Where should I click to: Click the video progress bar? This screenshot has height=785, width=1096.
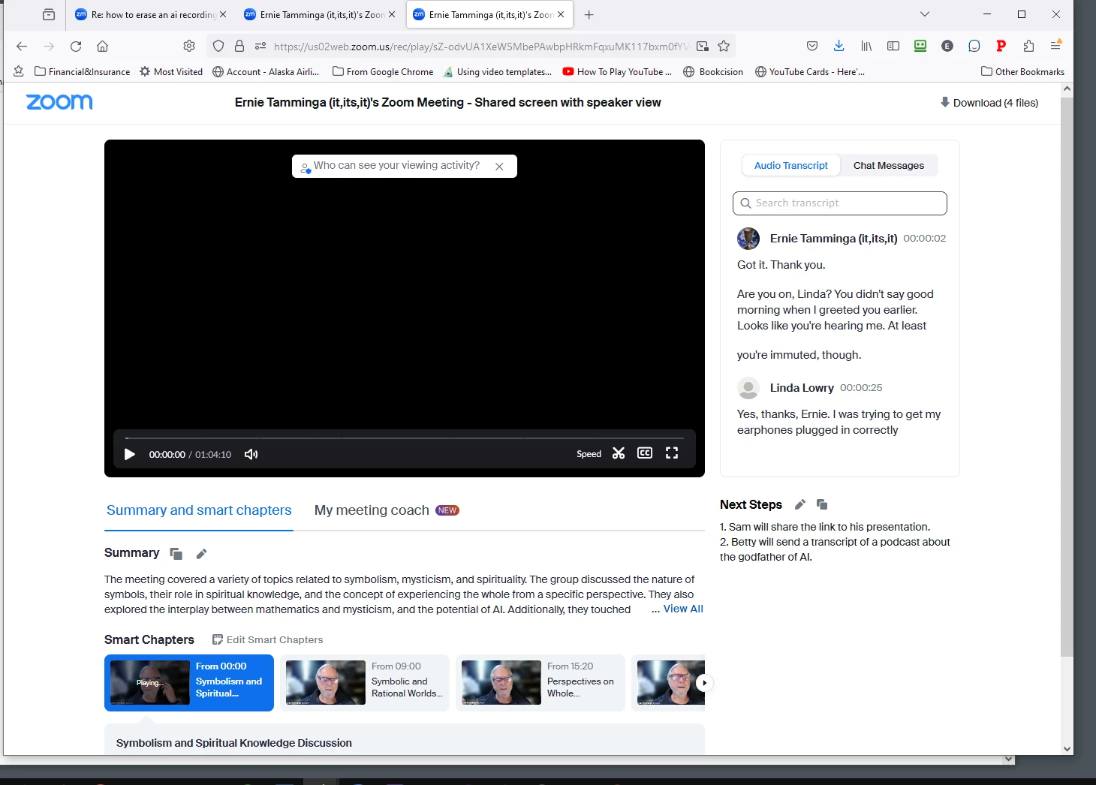[x=404, y=438]
